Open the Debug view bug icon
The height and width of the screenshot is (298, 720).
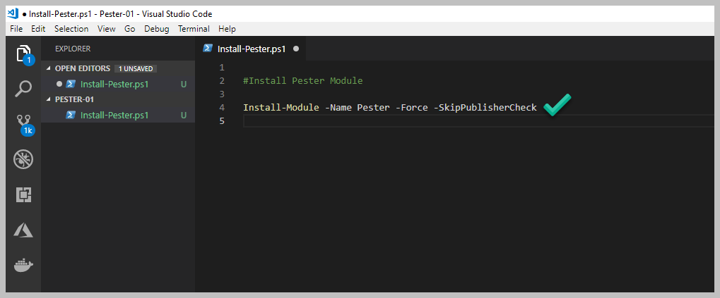(23, 160)
